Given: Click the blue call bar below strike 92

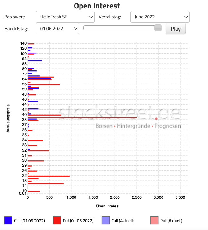Looking at the screenshot, I should click(35, 61).
